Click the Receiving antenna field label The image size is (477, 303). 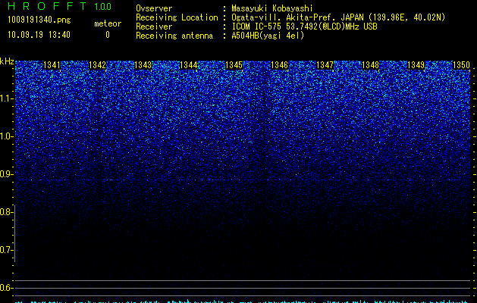click(174, 36)
